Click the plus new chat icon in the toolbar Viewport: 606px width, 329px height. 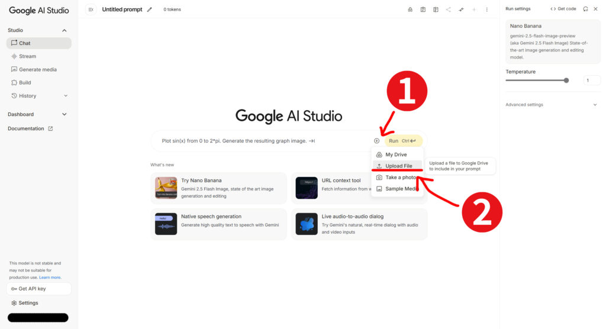pos(474,9)
